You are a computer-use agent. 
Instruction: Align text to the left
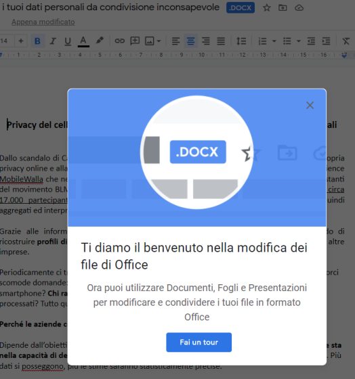(x=175, y=41)
